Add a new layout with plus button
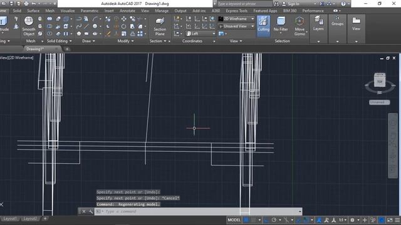 tap(45, 219)
